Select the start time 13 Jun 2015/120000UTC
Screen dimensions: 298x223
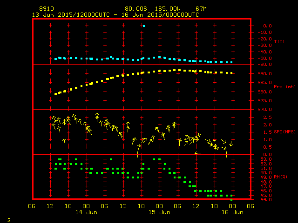click(71, 15)
